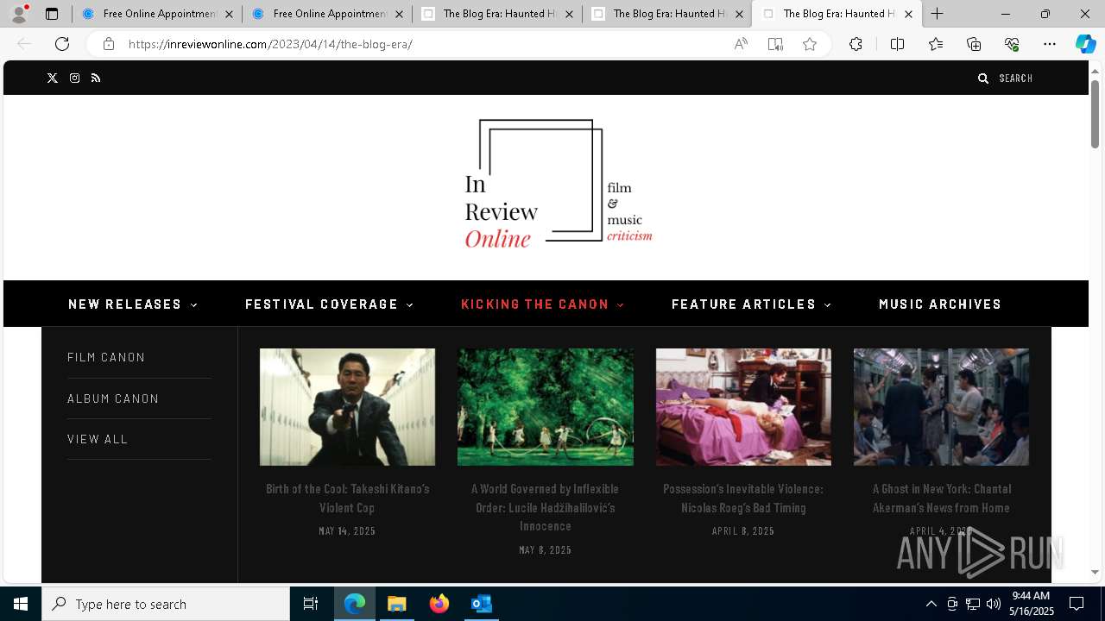View site information lock icon
This screenshot has height=621, width=1105.
click(x=109, y=44)
